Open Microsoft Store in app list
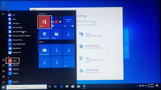Screen dimensions: 161x90 tap(15, 40)
